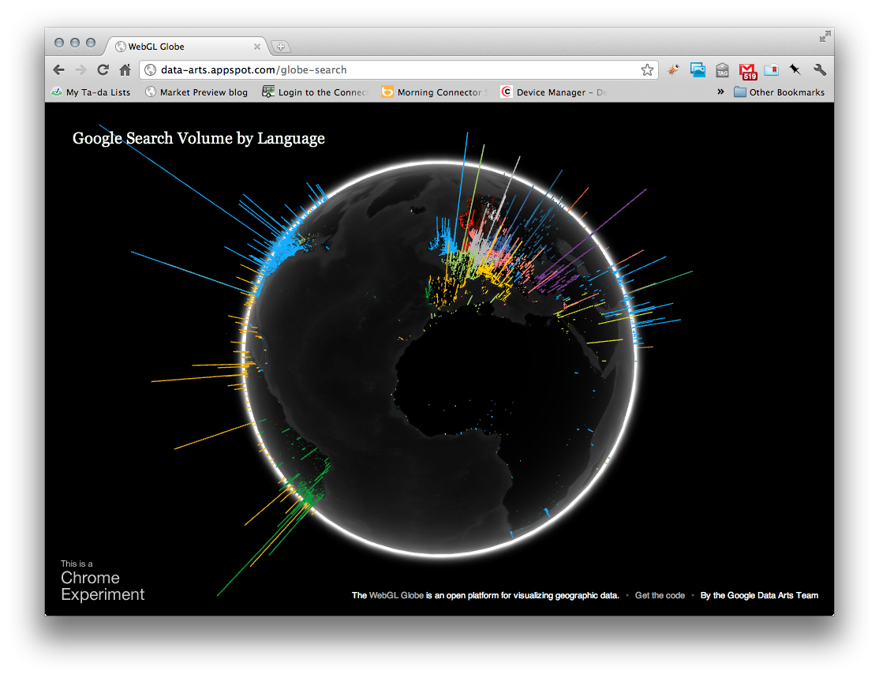Open the bookmark folder extension icon

tap(770, 70)
